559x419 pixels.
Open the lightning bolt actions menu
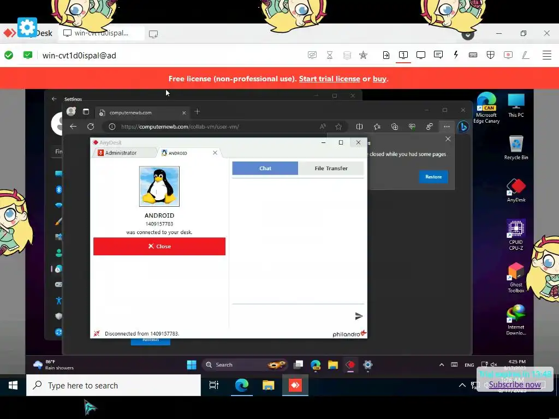[456, 55]
